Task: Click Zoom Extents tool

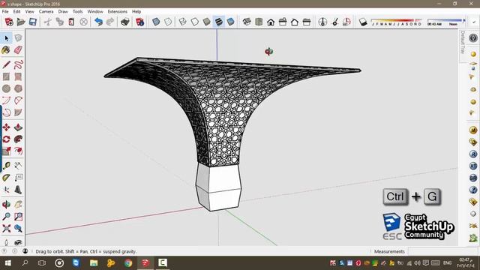Action: coord(6,228)
